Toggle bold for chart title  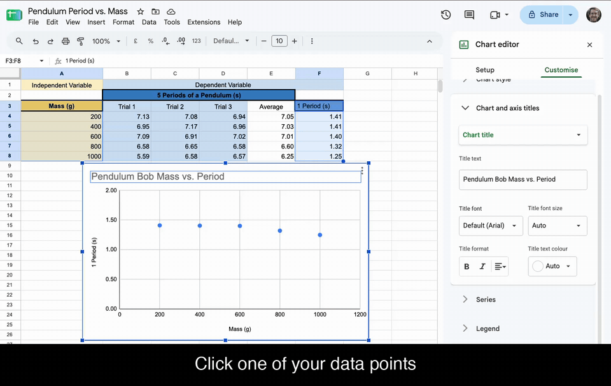[x=467, y=267]
